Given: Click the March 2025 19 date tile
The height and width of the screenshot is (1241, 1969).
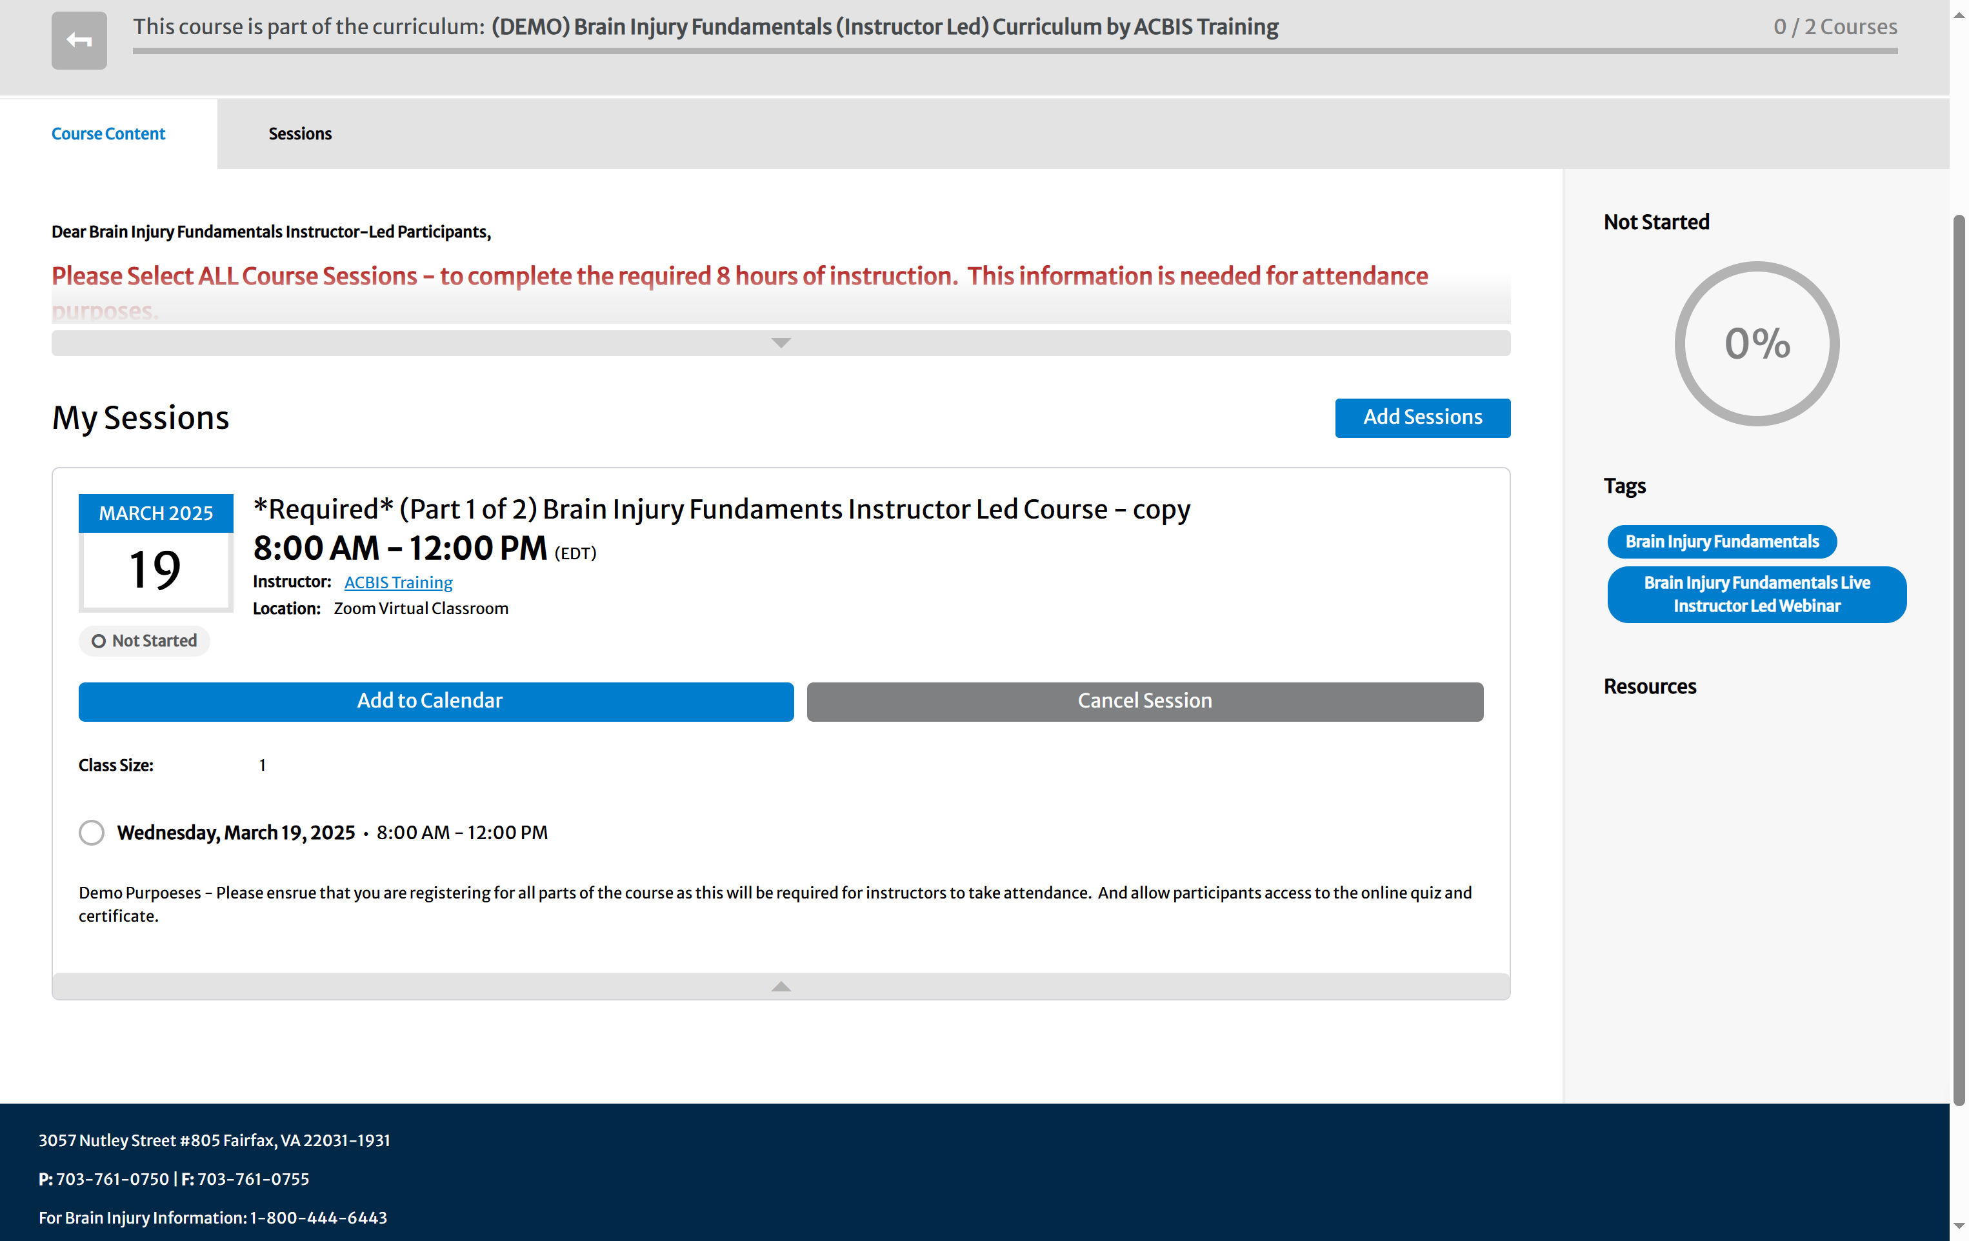Looking at the screenshot, I should pos(155,553).
